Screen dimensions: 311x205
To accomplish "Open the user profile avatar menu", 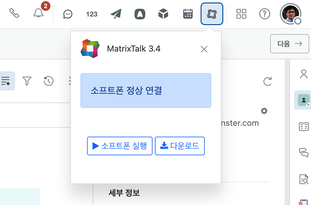I will pos(290,14).
